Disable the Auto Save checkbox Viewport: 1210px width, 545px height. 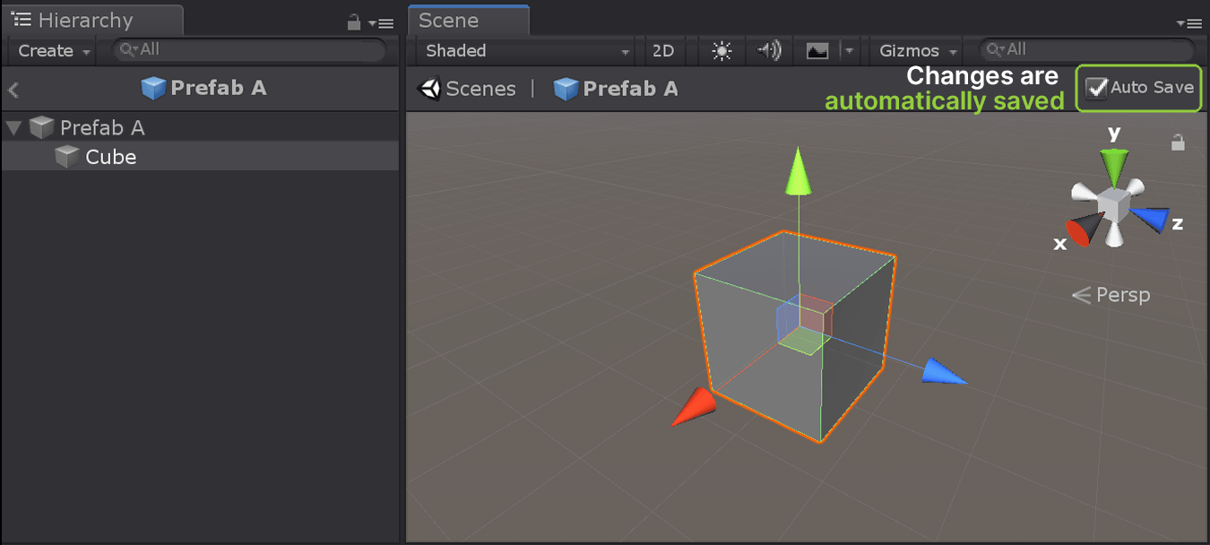click(1096, 88)
